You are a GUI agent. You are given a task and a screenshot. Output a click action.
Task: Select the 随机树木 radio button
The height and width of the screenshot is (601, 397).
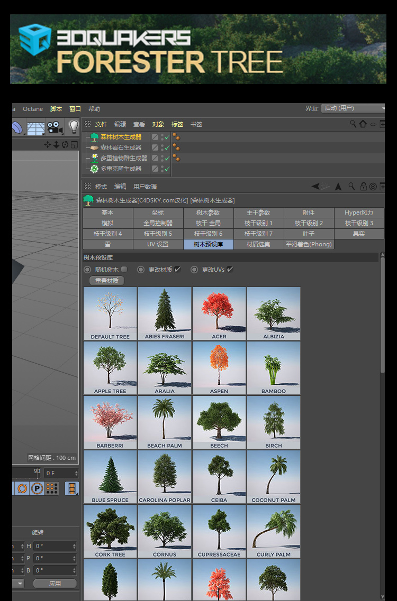87,270
